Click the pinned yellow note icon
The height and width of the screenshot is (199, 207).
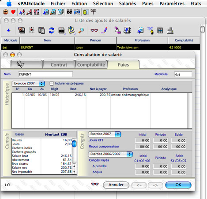(x=72, y=30)
